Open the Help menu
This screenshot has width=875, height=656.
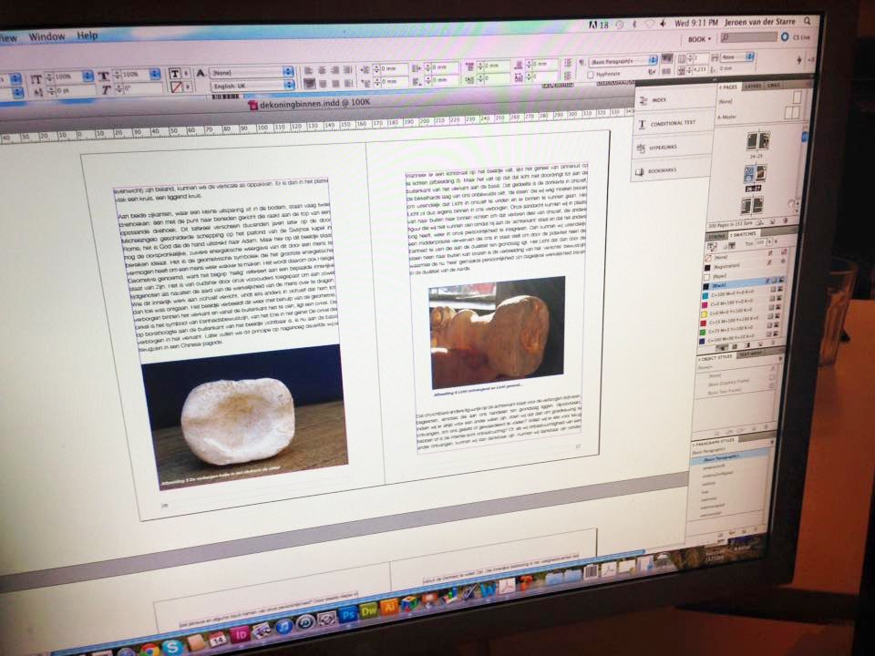pos(87,36)
